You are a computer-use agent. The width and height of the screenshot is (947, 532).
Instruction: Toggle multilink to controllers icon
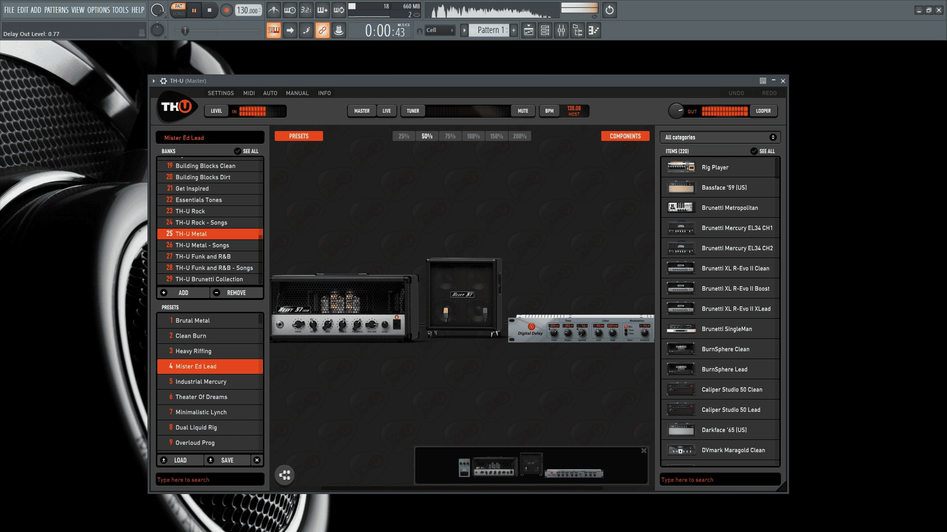tap(339, 31)
